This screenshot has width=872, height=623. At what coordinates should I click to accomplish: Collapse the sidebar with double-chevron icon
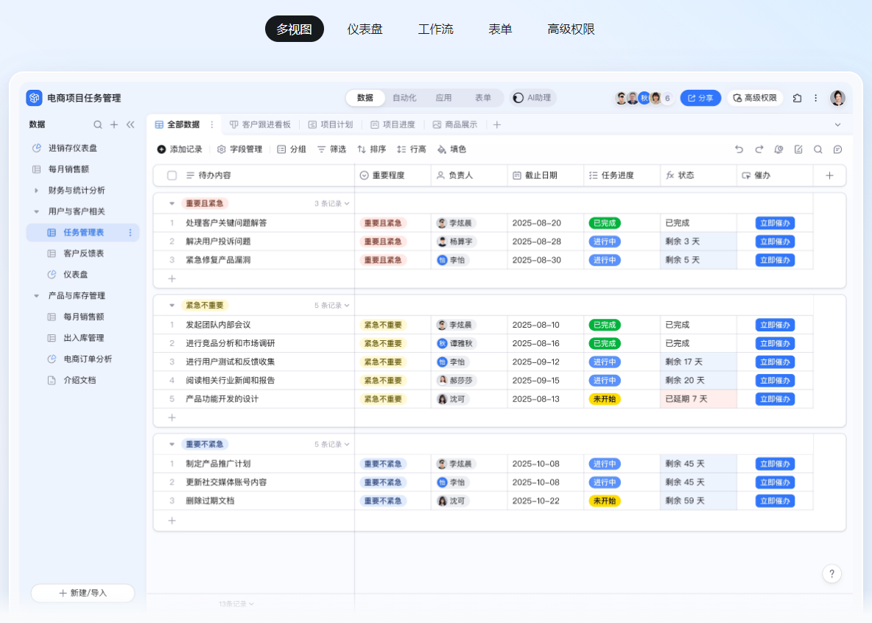point(130,124)
